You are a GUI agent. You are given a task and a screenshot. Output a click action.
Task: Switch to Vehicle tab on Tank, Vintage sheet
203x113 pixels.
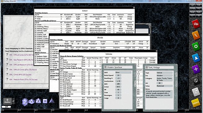point(176,83)
